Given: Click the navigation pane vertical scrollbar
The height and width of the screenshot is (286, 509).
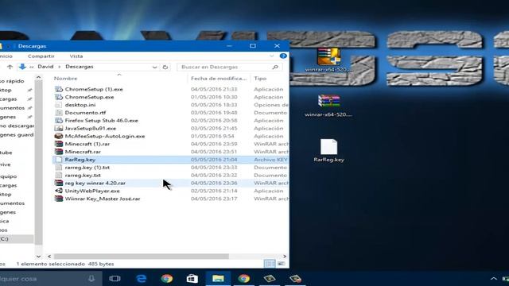Looking at the screenshot, I should click(38, 162).
